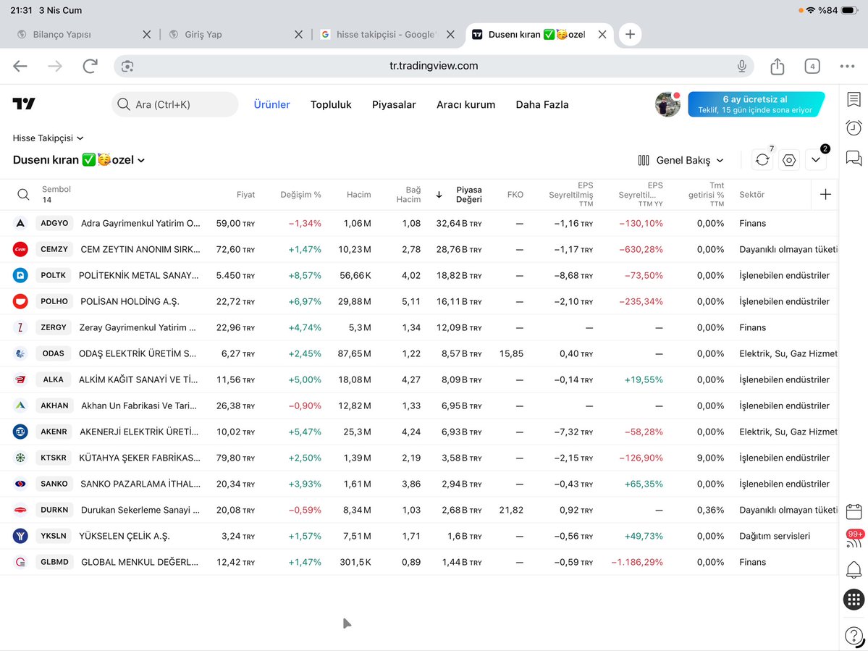This screenshot has height=651, width=868.
Task: Click the ADGYO company logo icon
Action: tap(20, 223)
